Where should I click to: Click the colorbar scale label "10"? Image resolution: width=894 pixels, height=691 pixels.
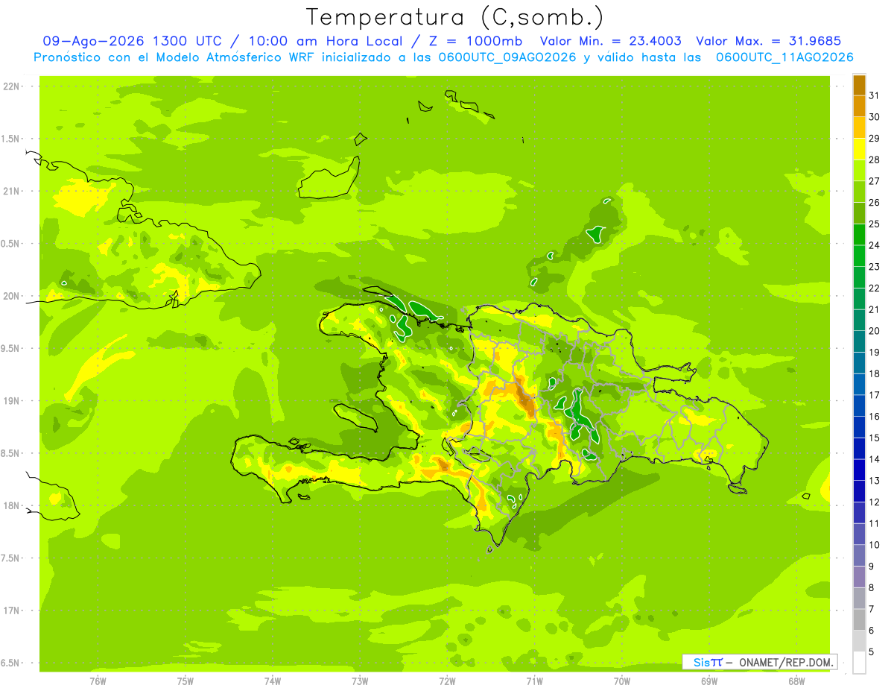874,545
